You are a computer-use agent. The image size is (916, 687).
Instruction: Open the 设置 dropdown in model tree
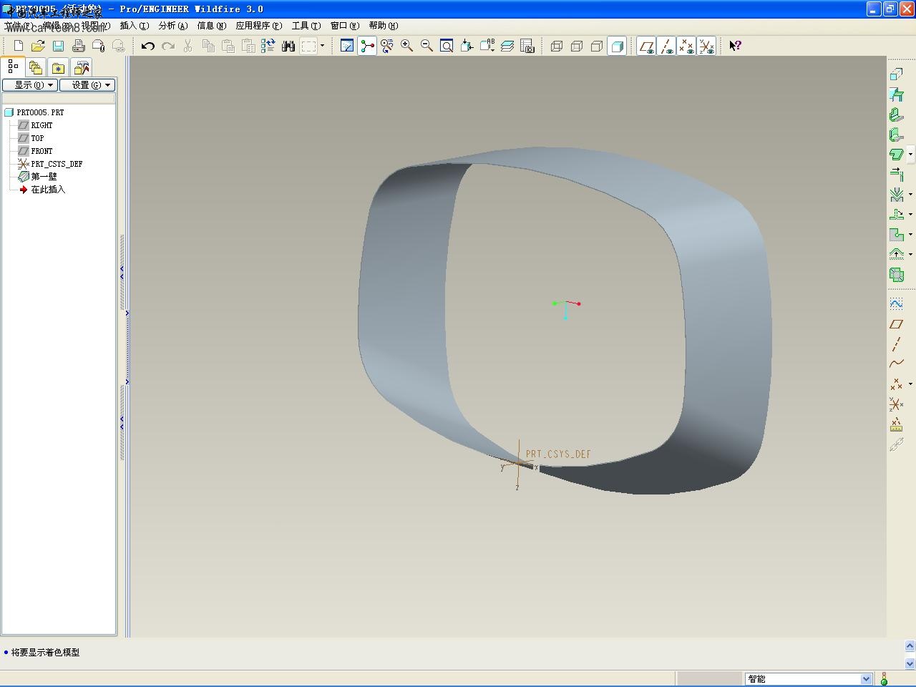(87, 85)
